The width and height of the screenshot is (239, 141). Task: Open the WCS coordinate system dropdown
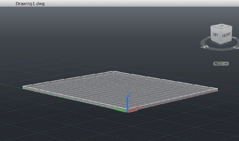coord(221,63)
